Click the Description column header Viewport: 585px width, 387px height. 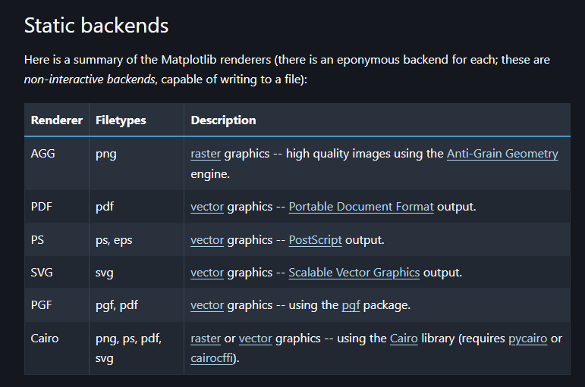pyautogui.click(x=223, y=120)
